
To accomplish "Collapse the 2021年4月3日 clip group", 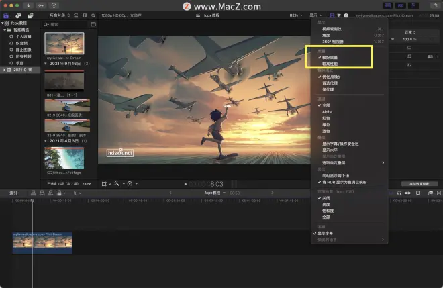I will point(46,141).
